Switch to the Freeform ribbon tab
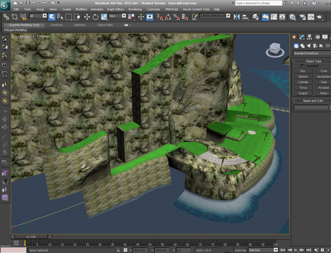This screenshot has height=253, width=331. pos(57,25)
